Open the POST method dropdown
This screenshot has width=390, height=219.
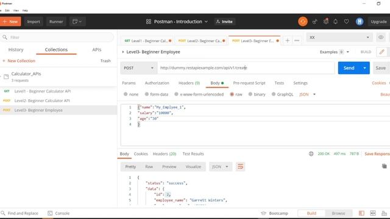coord(138,68)
